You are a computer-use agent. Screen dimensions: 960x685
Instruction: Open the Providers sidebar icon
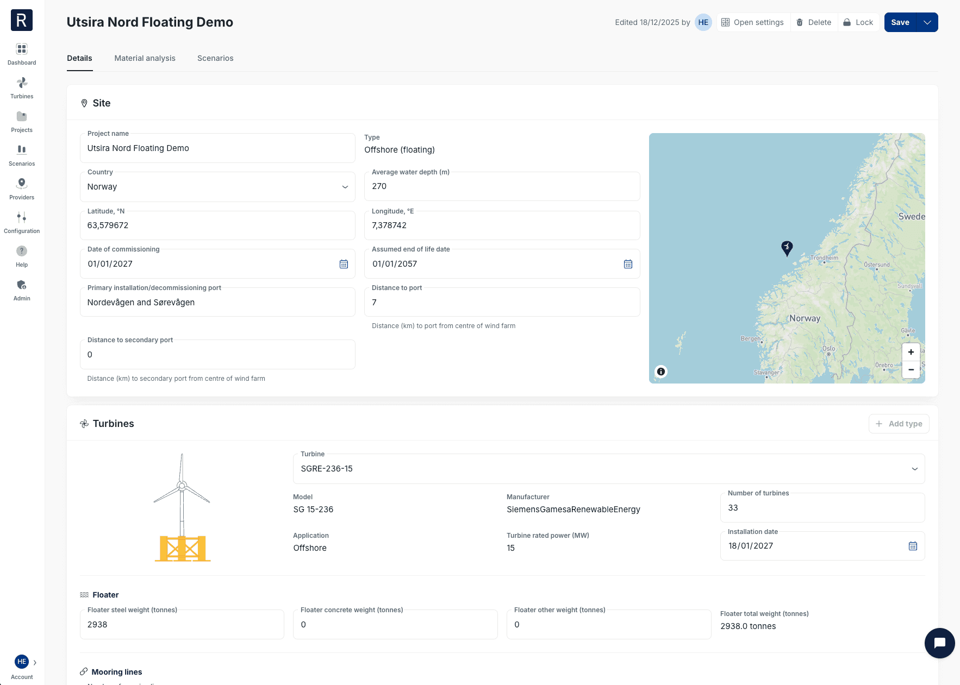coord(22,184)
